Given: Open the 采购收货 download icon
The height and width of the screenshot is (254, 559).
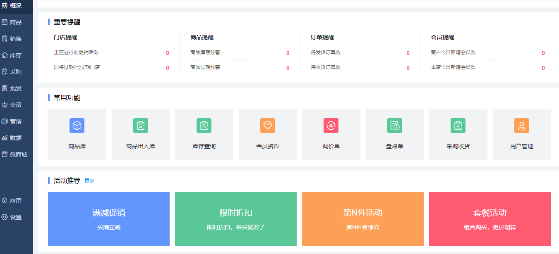Looking at the screenshot, I should 458,126.
